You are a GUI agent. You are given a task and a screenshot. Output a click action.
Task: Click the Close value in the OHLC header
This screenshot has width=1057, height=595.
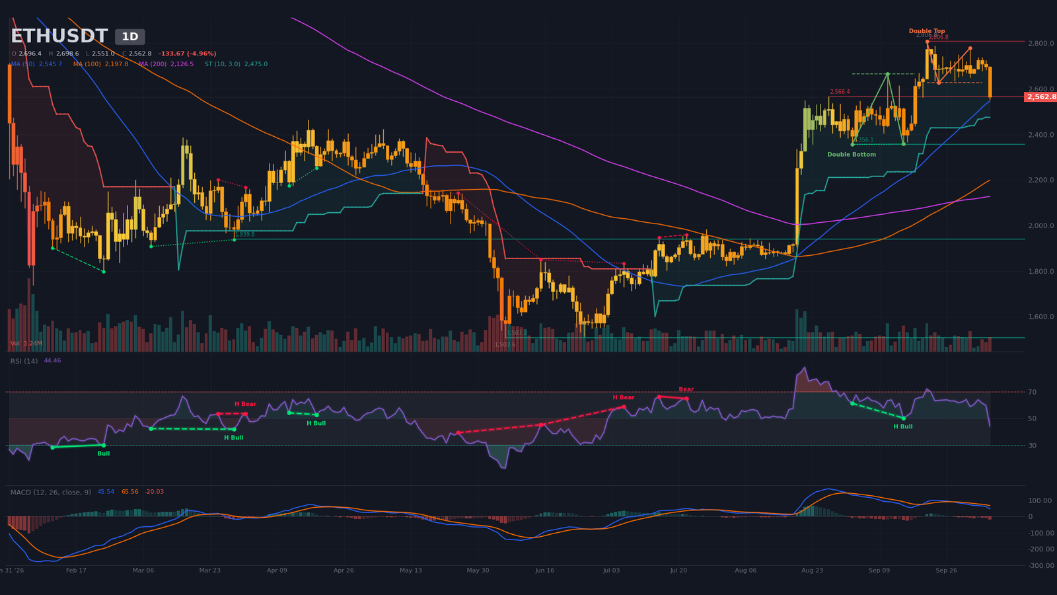point(140,54)
